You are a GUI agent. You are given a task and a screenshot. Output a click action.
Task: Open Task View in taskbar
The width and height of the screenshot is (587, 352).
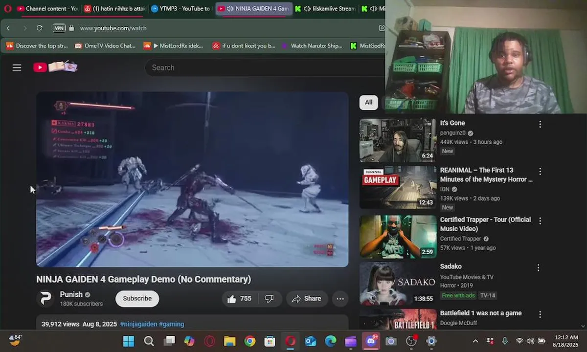point(169,341)
